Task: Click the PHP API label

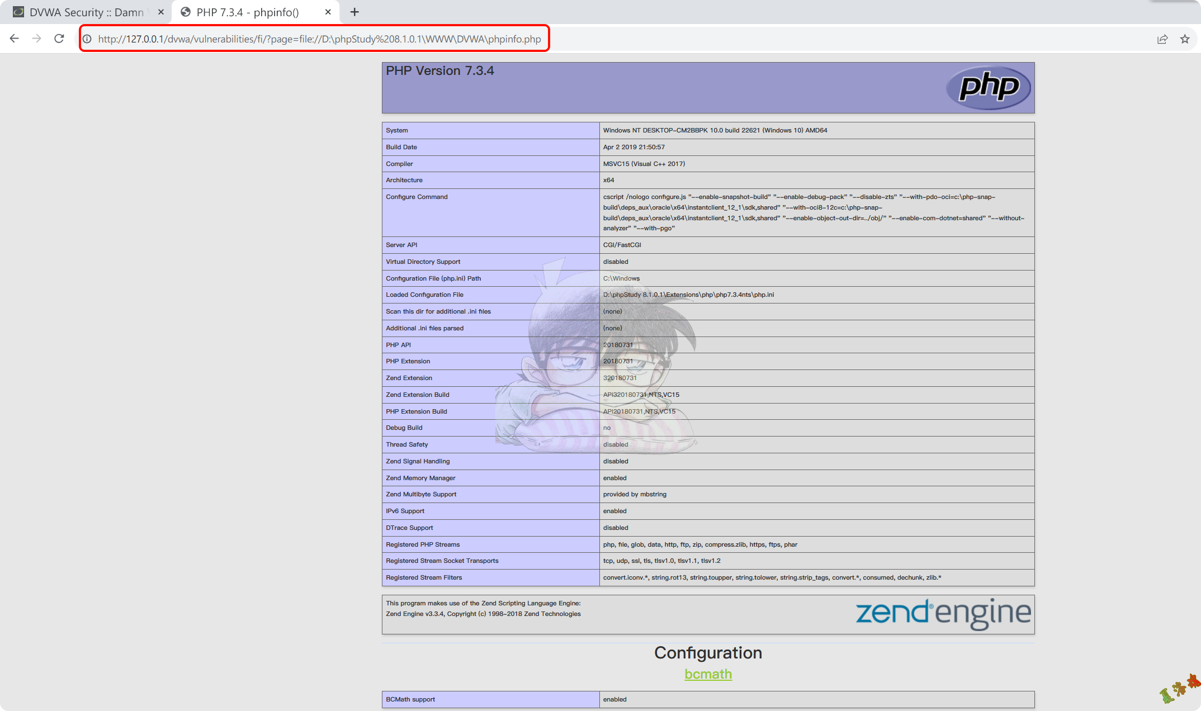Action: 398,345
